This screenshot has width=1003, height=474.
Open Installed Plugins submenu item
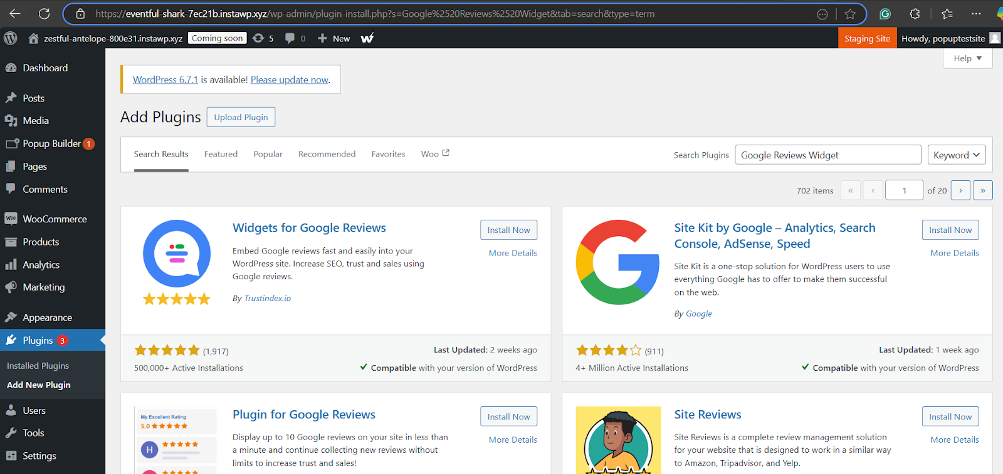tap(38, 366)
